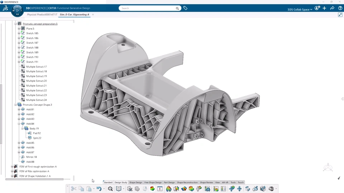
Task: Click the Undo arrow icon
Action: (x=99, y=189)
